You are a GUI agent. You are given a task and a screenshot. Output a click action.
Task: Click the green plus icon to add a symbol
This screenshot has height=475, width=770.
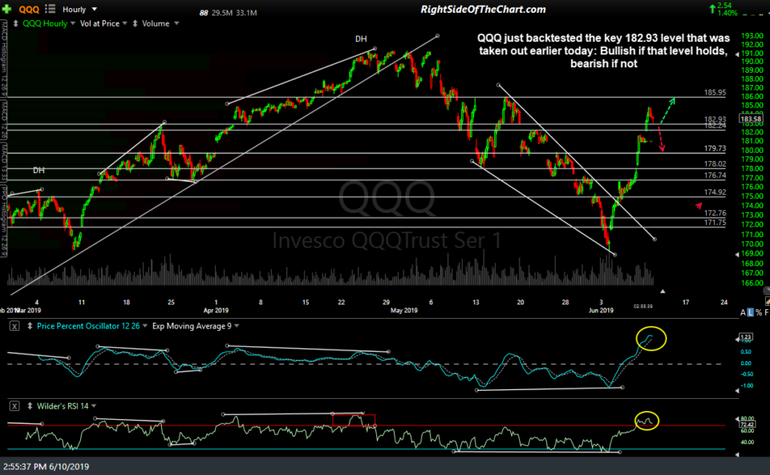point(7,9)
